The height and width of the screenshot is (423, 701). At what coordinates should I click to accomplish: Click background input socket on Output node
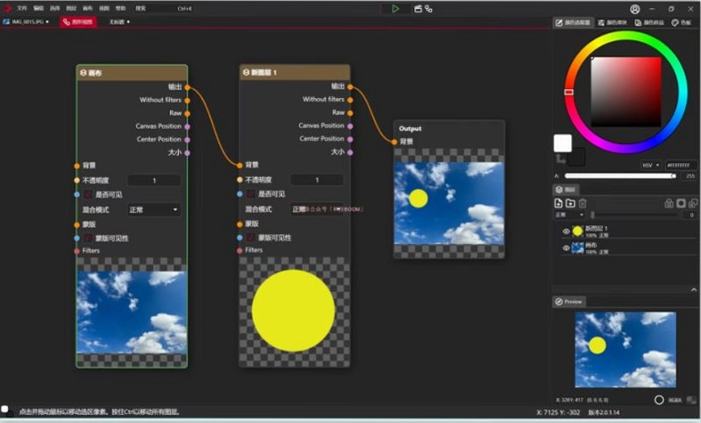[394, 142]
